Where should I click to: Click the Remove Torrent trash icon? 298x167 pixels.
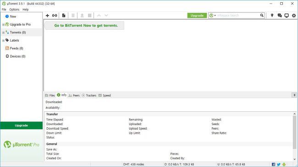coord(73,16)
